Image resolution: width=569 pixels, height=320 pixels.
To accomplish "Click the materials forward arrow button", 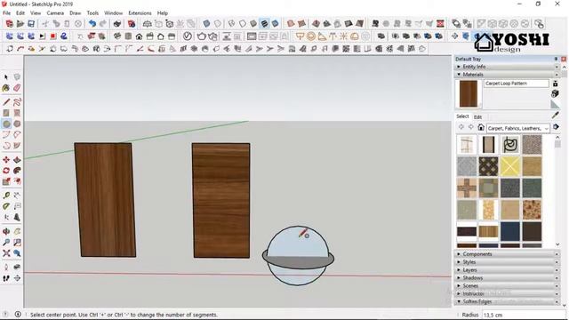I will click(x=471, y=127).
